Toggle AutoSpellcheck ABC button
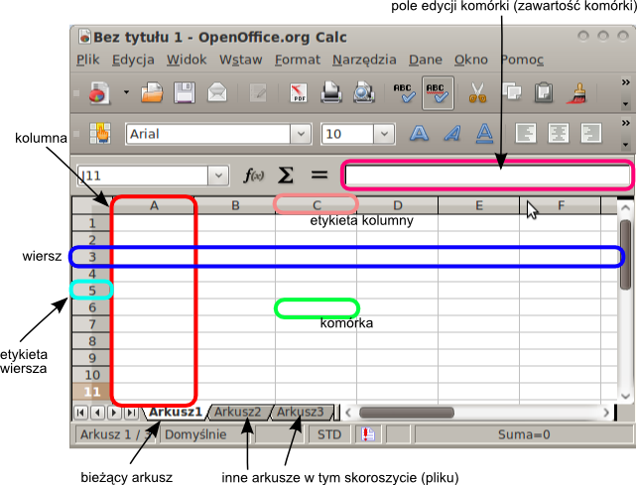Viewport: 637px width, 485px height. click(438, 92)
